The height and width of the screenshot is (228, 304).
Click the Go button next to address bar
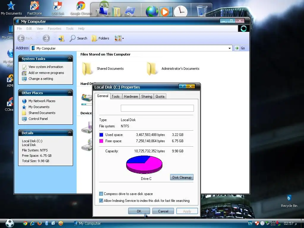coord(240,48)
